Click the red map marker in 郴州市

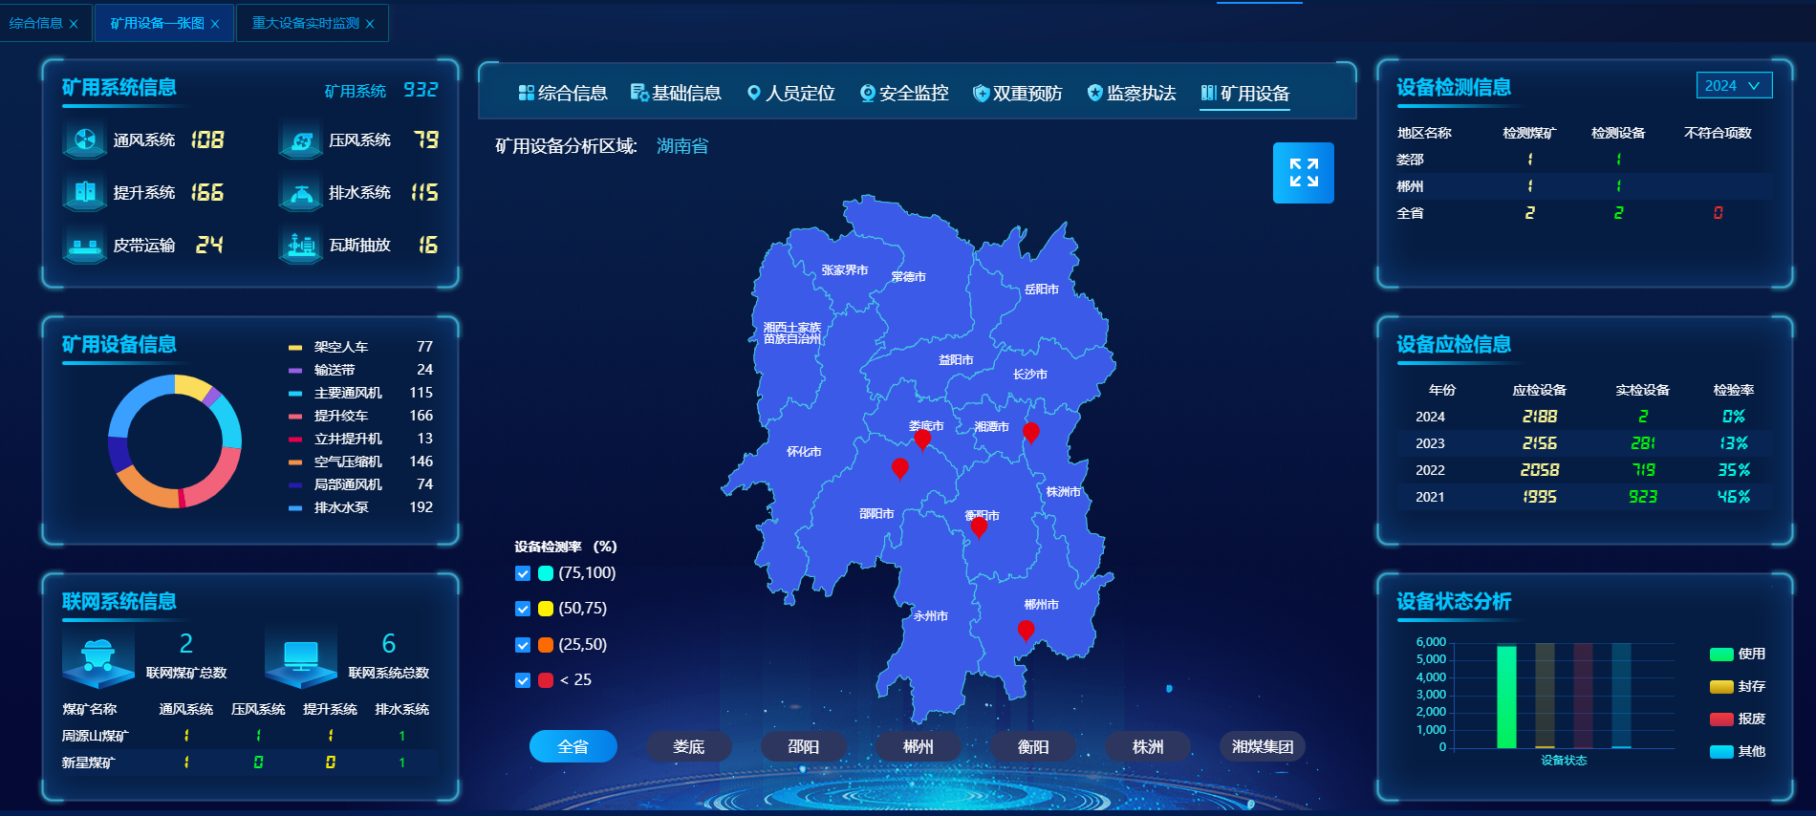[1026, 630]
